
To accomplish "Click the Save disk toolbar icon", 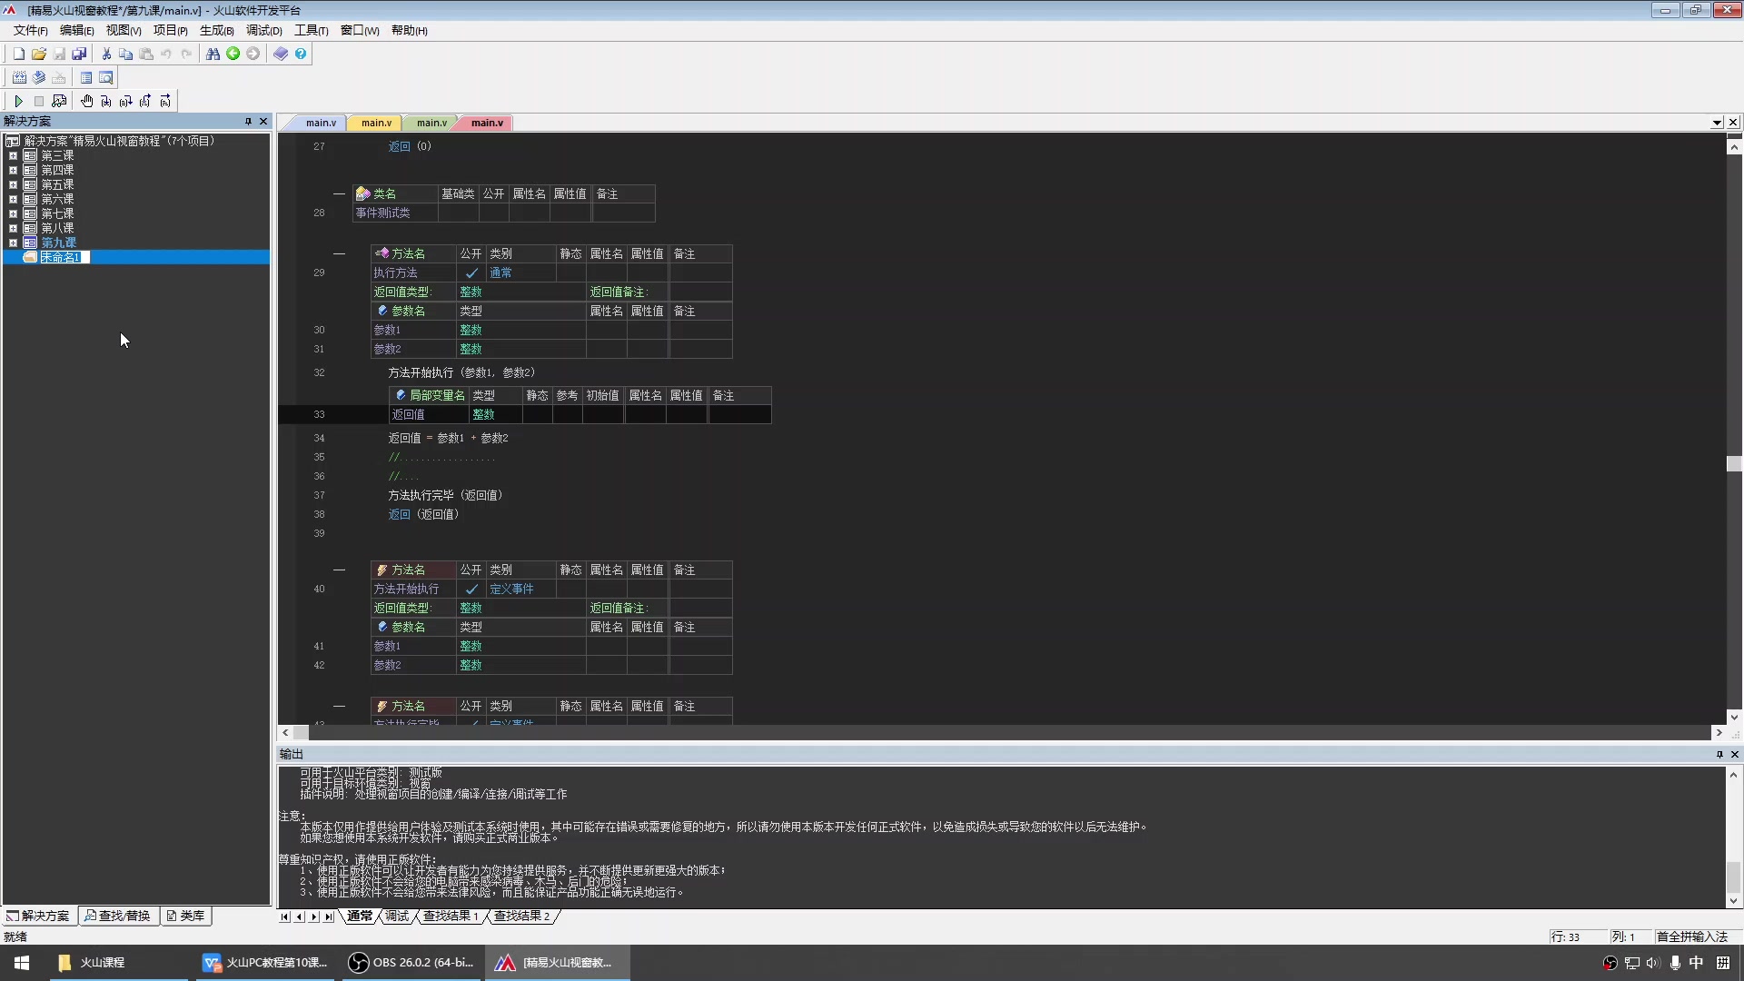I will point(59,54).
